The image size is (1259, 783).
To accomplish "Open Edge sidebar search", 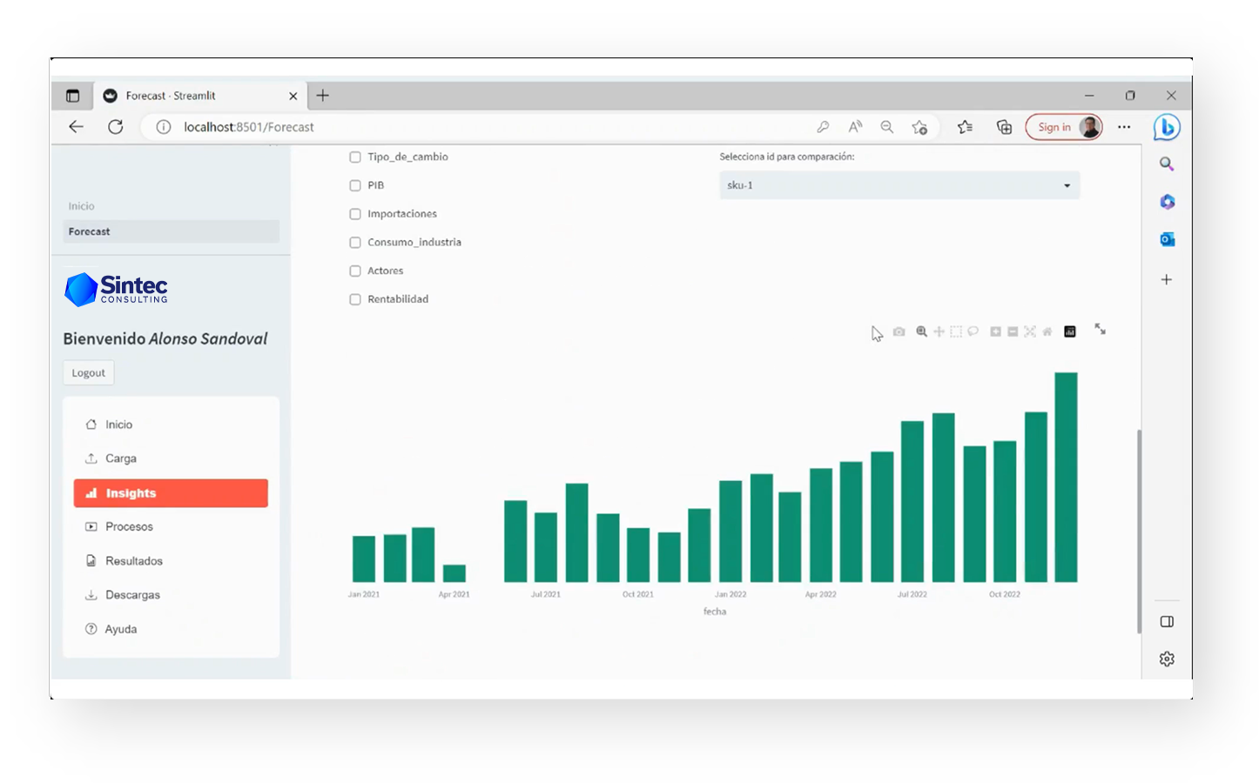I will tap(1167, 164).
